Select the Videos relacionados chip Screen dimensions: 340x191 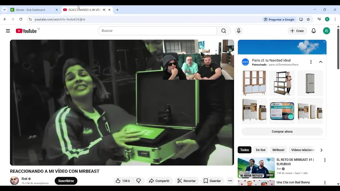303,150
